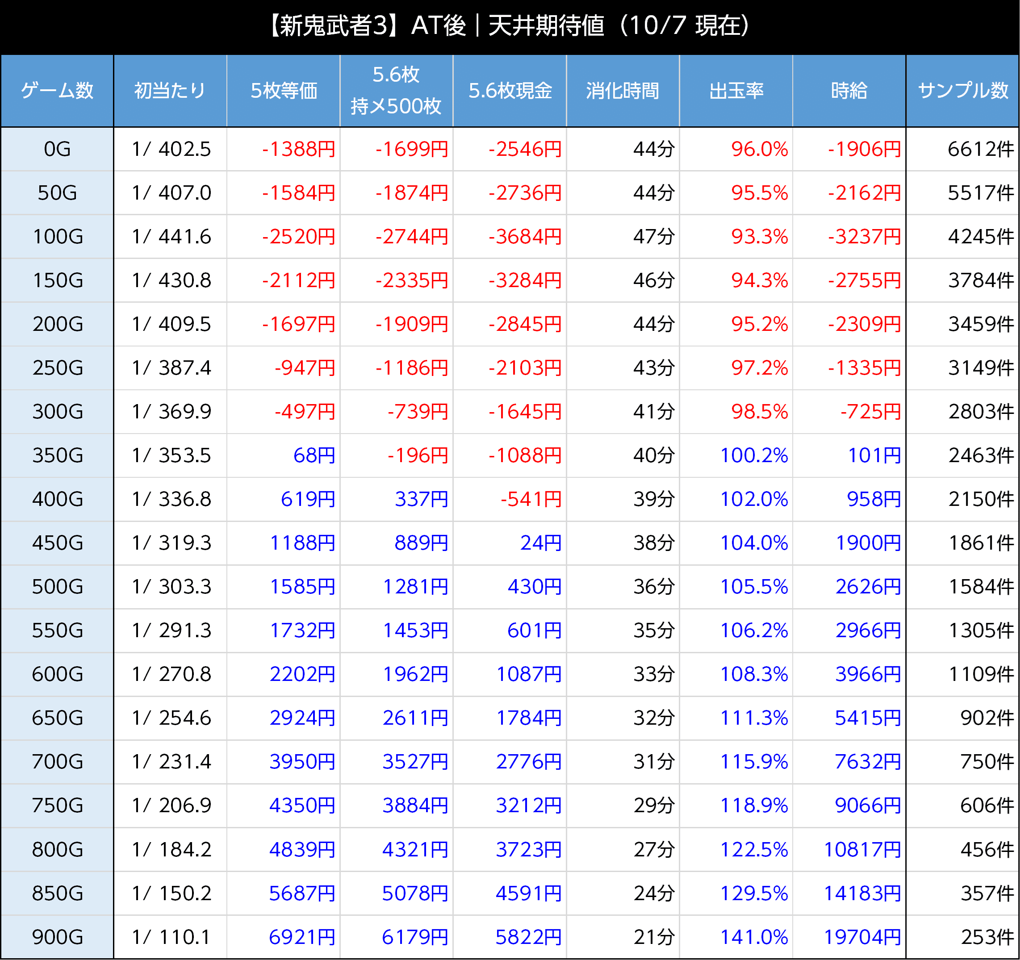Select the 0G row label
Image resolution: width=1020 pixels, height=960 pixels.
tap(57, 149)
